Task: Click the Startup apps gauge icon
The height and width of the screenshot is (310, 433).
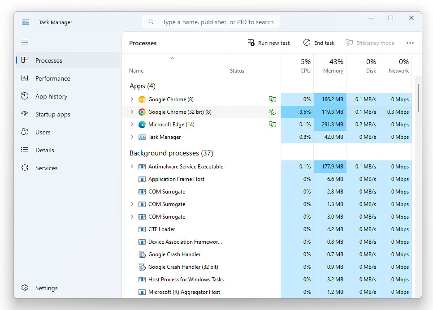Action: click(25, 114)
